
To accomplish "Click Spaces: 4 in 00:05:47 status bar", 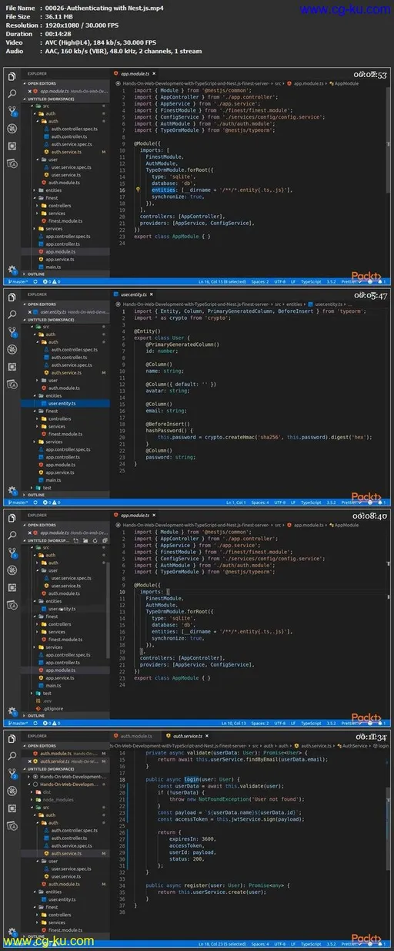I will [x=261, y=503].
